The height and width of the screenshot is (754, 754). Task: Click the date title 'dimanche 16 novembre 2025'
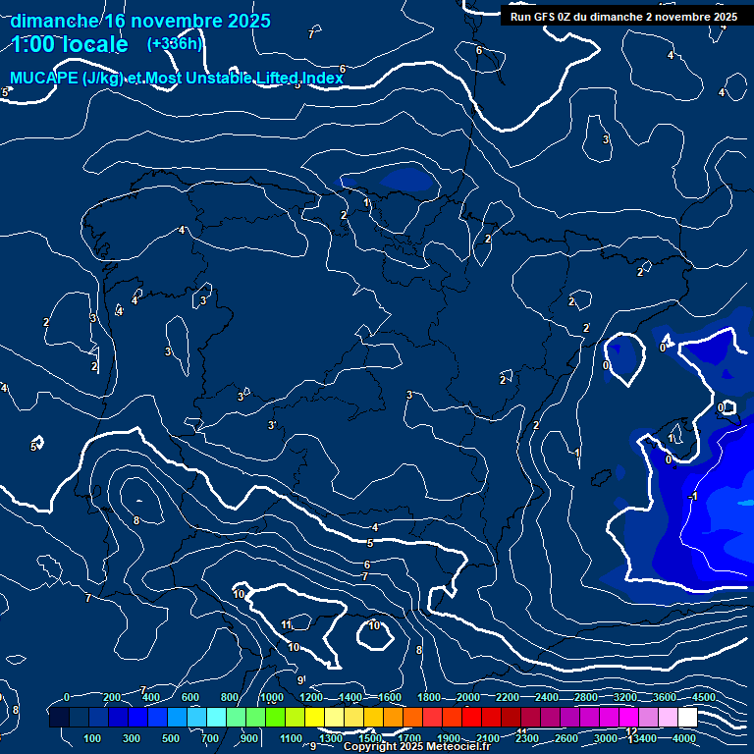(140, 22)
